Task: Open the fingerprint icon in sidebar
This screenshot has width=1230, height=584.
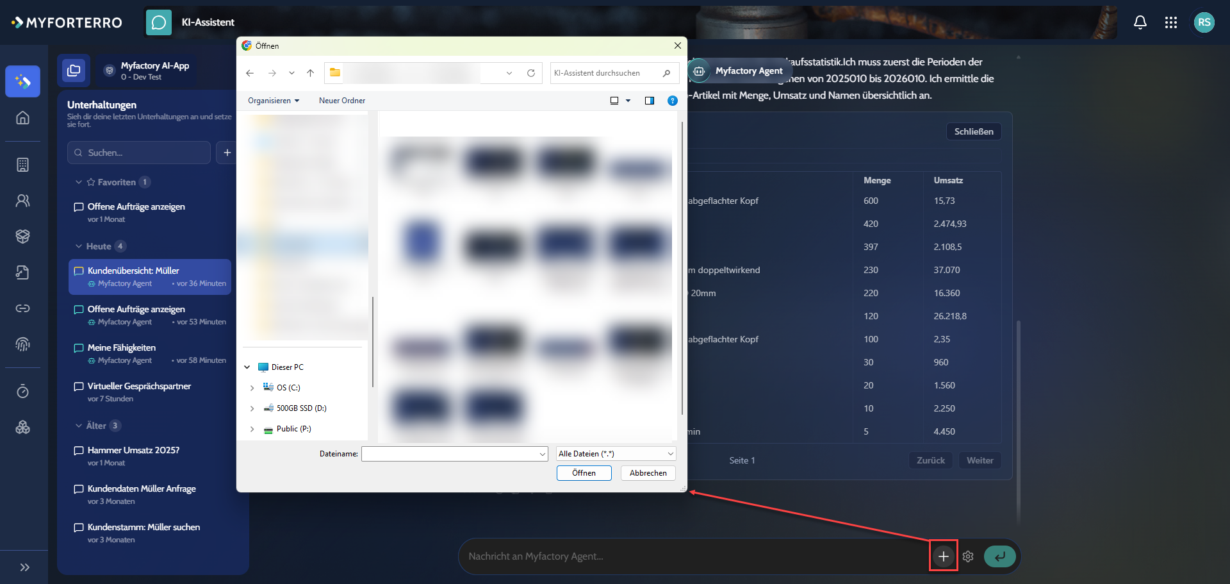Action: point(22,344)
